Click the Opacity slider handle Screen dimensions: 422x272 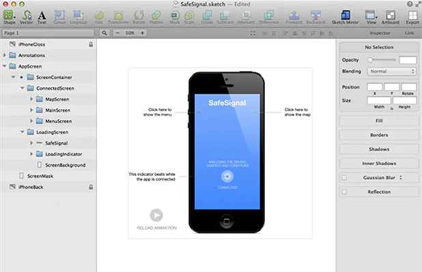pyautogui.click(x=370, y=60)
